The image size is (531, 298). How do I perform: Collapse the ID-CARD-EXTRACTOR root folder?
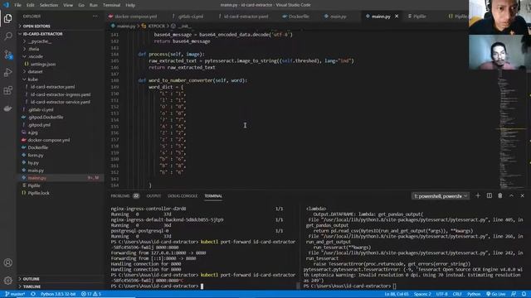point(61,34)
